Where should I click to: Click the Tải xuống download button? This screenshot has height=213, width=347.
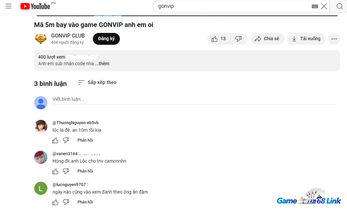(x=306, y=39)
